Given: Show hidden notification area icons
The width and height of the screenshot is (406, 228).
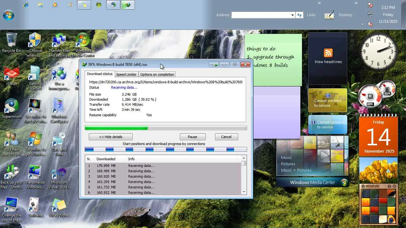Looking at the screenshot, I should pos(362,24).
